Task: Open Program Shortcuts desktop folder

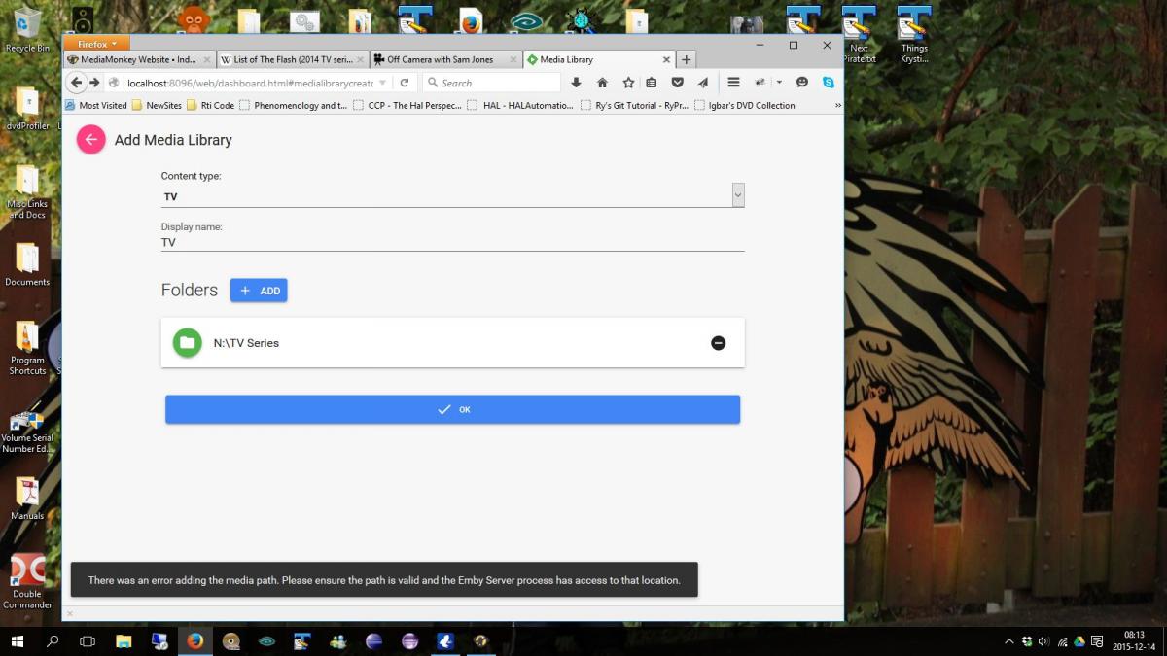Action: [27, 348]
